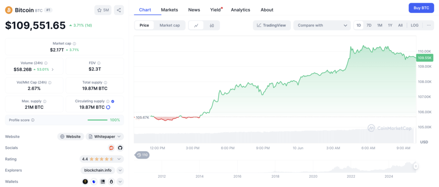Click the 2.67% Vol/Mkt Cap value
This screenshot has height=187, width=439.
pos(34,88)
